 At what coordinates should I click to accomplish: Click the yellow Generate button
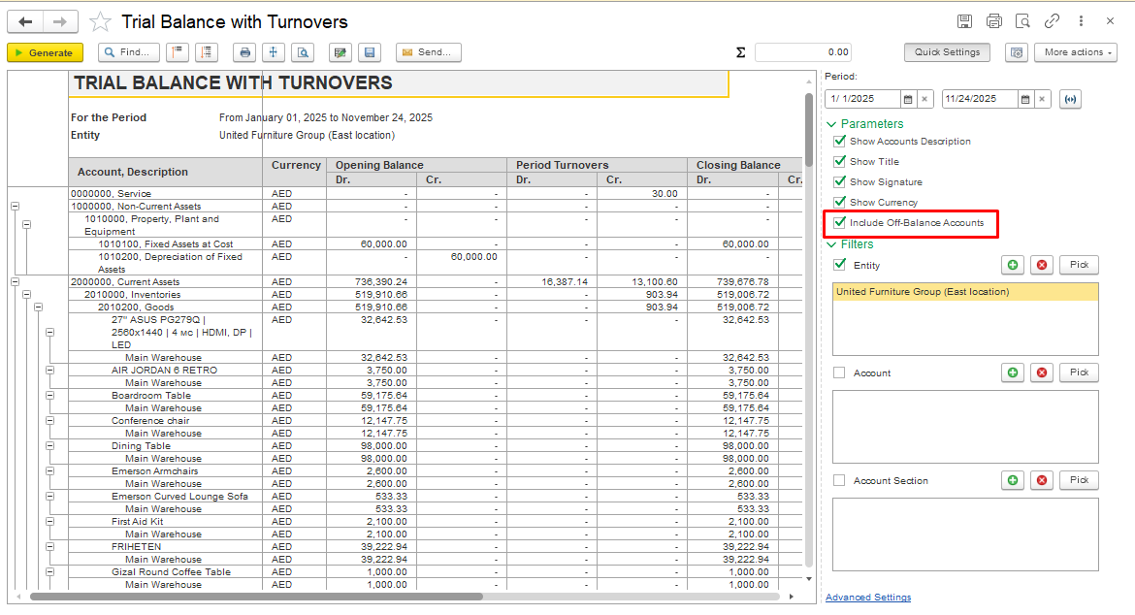click(45, 52)
